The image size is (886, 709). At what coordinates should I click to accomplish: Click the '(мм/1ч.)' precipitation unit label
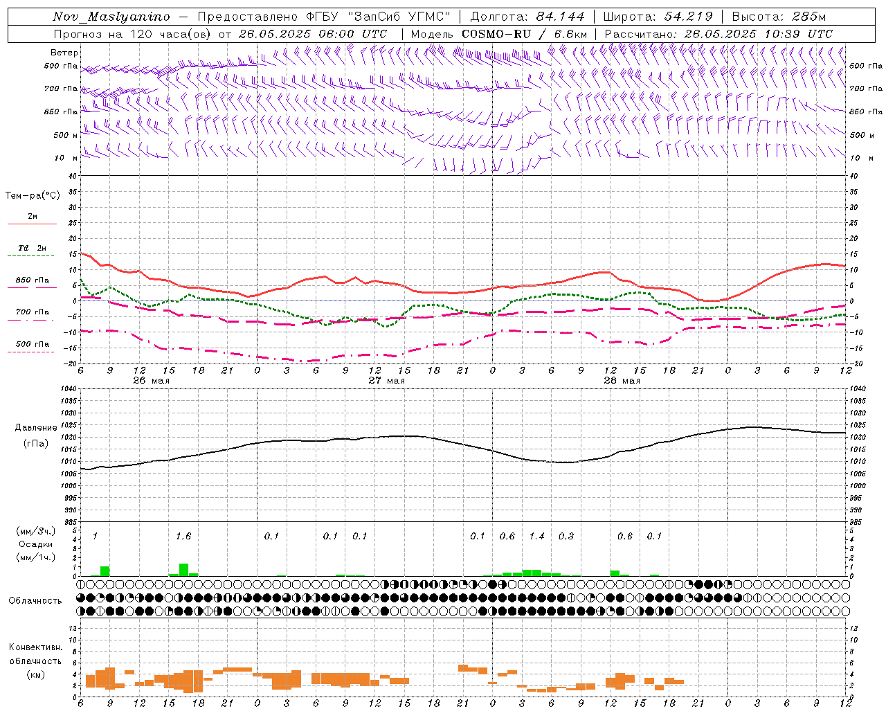36,557
